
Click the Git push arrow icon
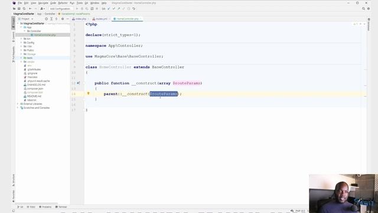(x=119, y=9)
